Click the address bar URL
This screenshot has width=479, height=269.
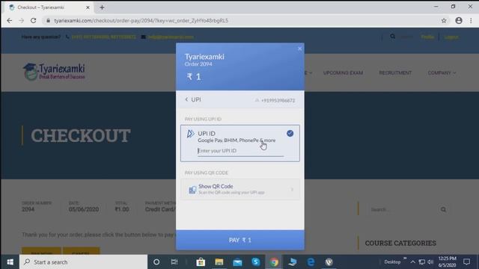141,20
